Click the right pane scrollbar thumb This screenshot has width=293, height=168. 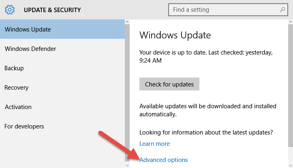tap(291, 86)
